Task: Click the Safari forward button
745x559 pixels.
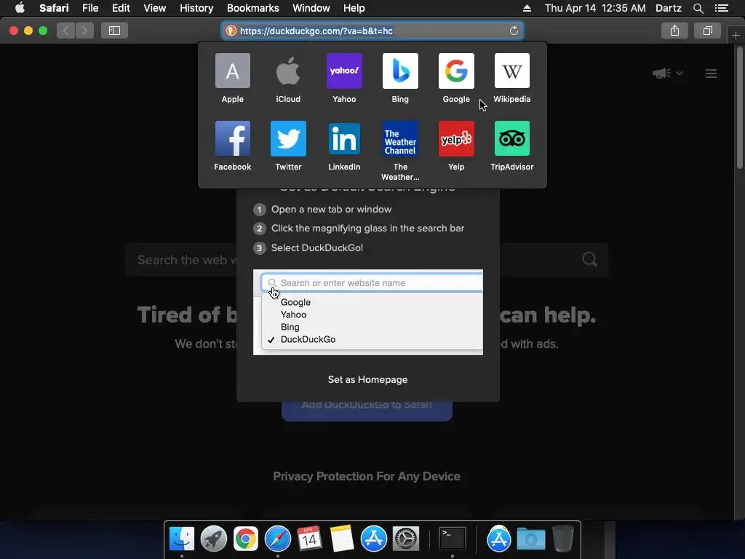Action: (x=84, y=31)
